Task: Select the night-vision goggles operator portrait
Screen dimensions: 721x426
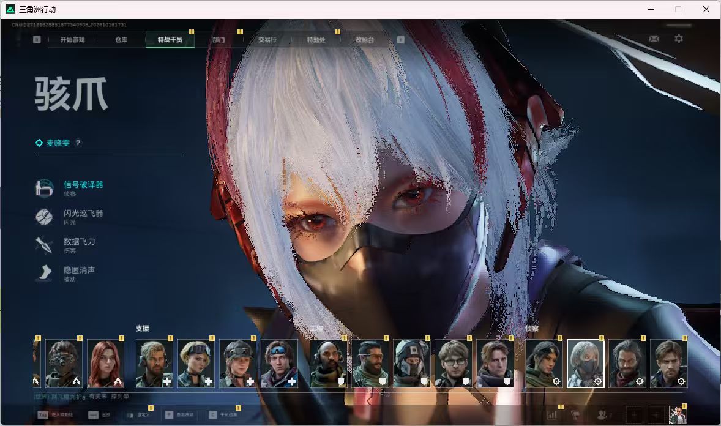Action: pos(64,364)
